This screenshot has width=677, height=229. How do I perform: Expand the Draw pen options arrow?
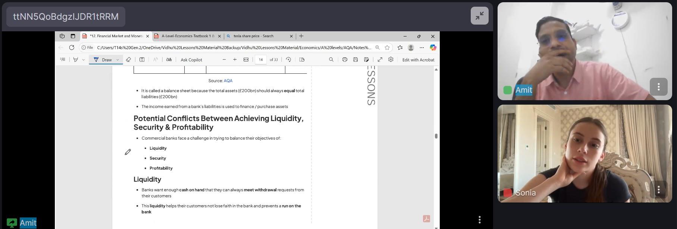[x=117, y=60]
